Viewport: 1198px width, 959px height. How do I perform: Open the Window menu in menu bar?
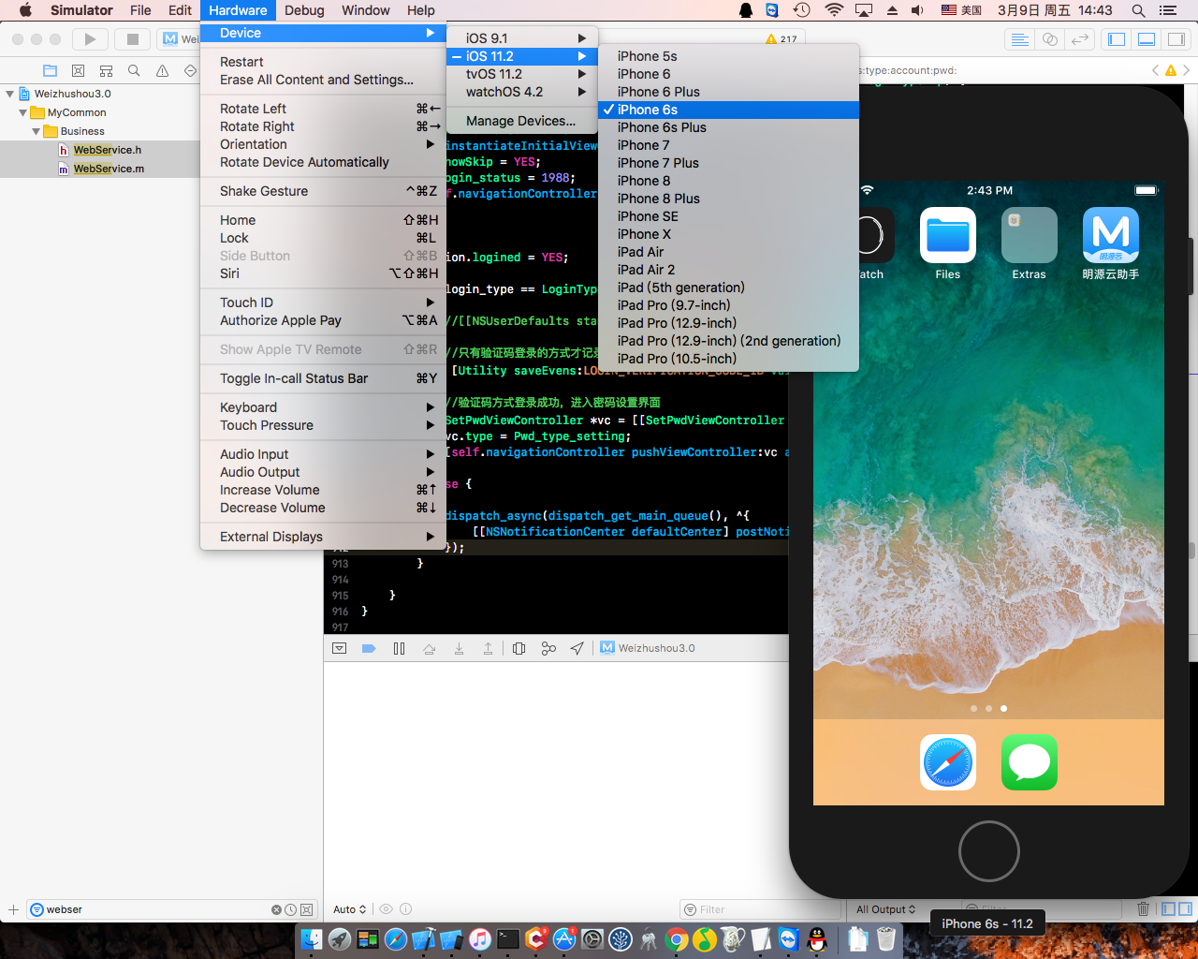point(365,10)
